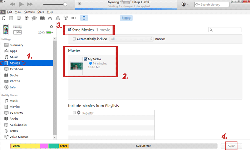250x152 pixels.
Task: Skip forward with fast-forward button
Action: (x=30, y=4)
